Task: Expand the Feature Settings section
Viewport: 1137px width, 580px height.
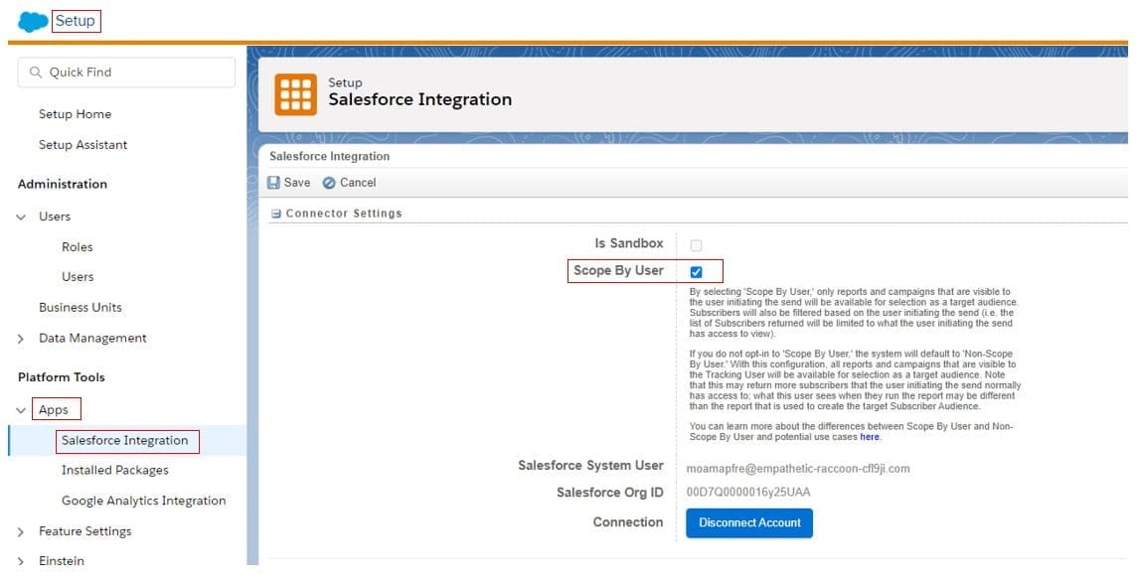Action: (x=22, y=532)
